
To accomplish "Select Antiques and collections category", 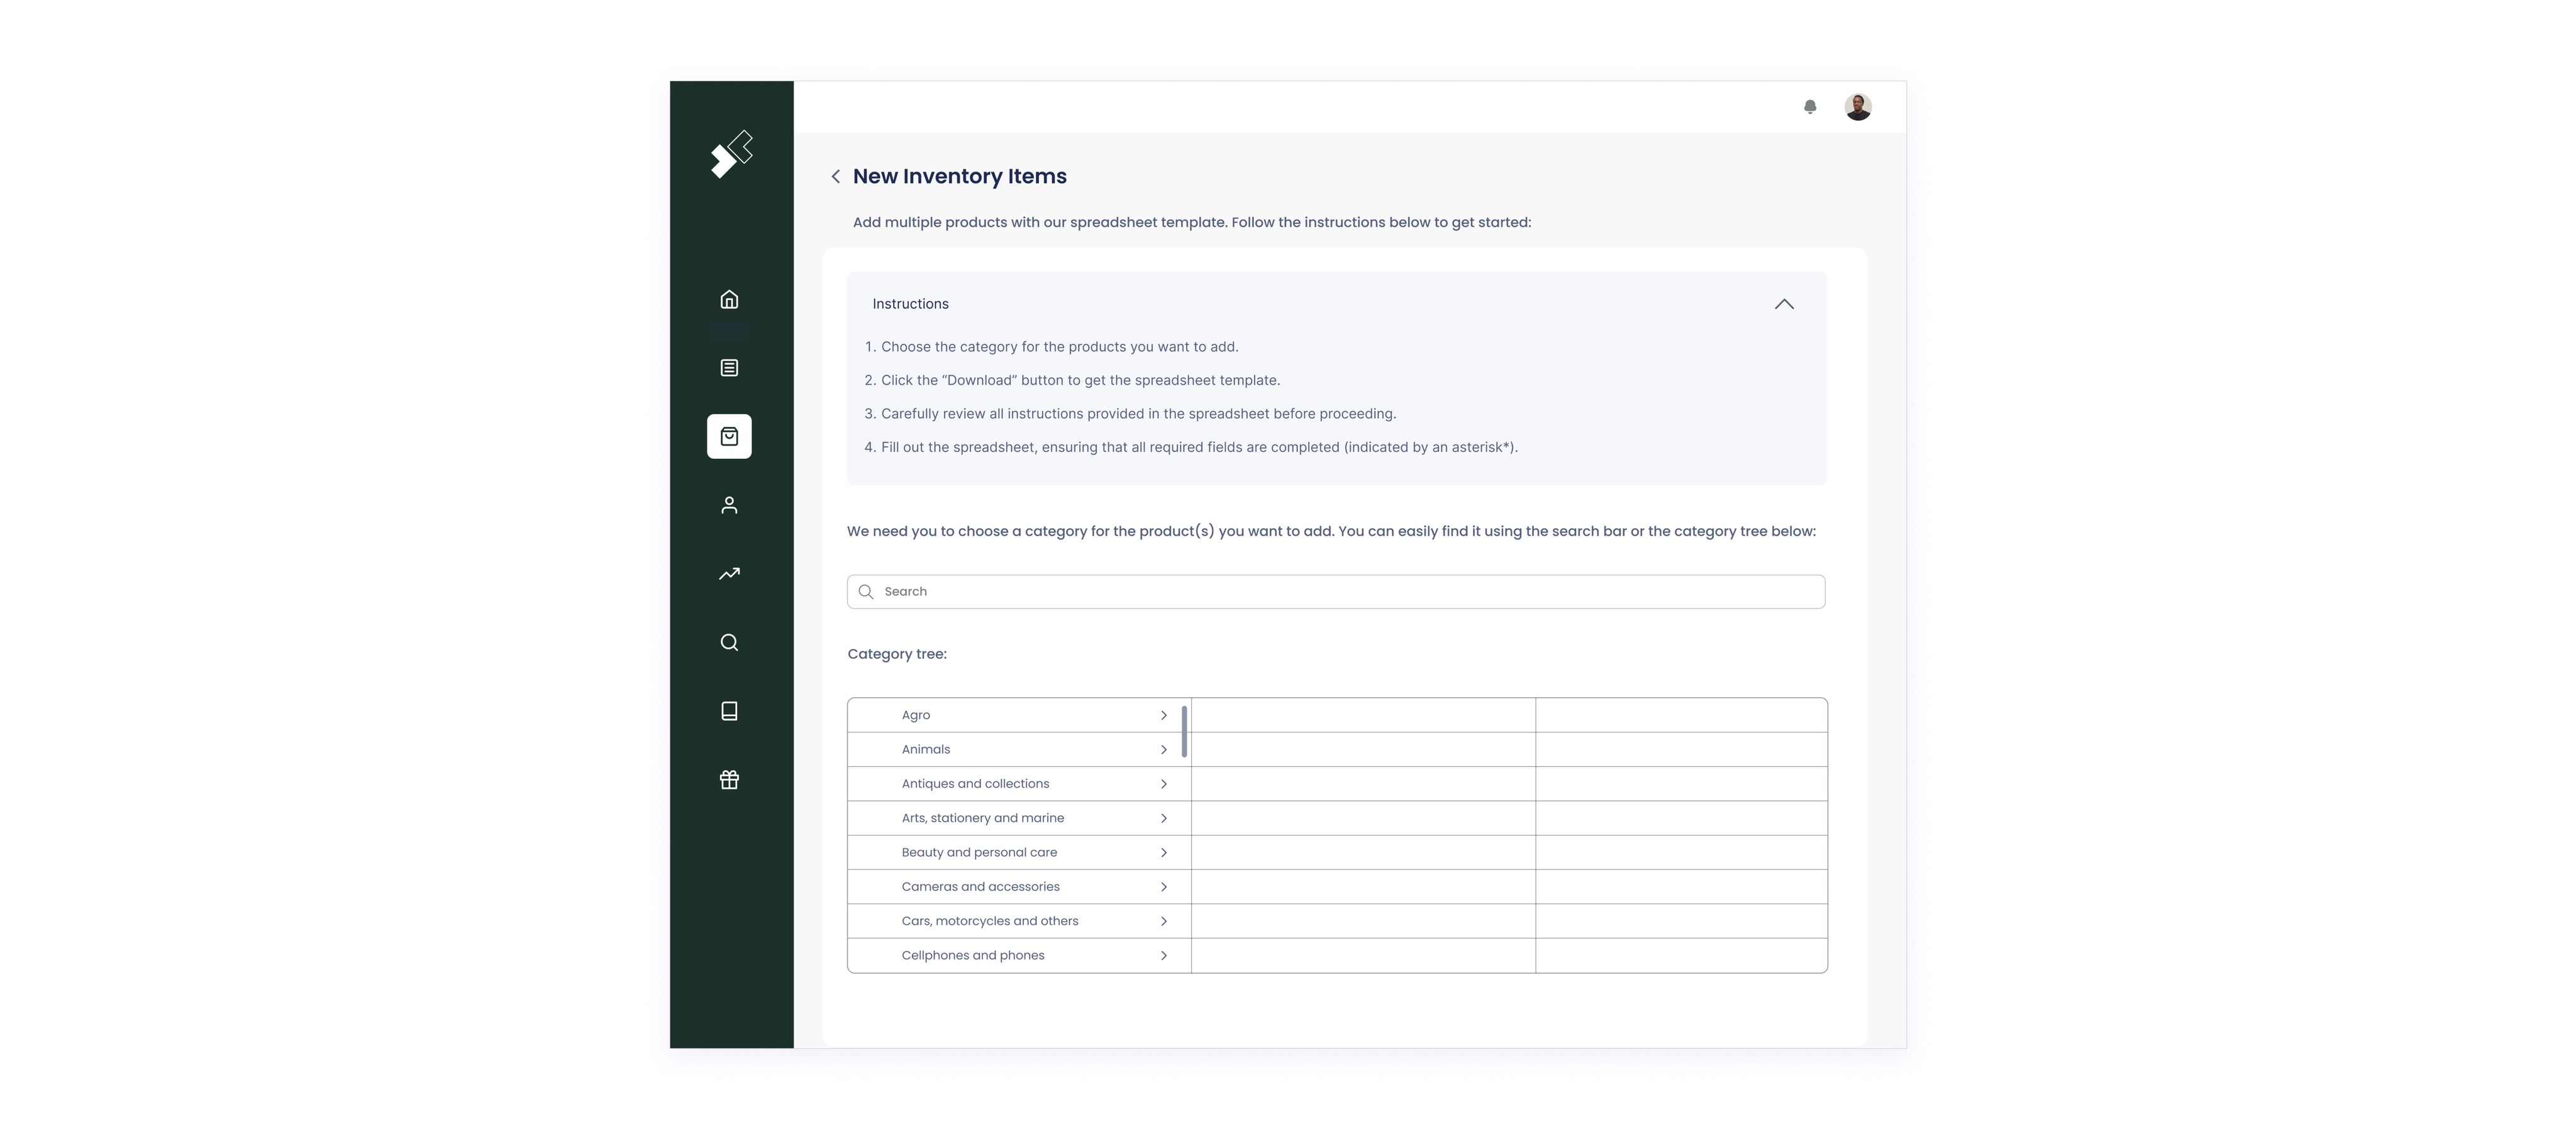I will [975, 784].
